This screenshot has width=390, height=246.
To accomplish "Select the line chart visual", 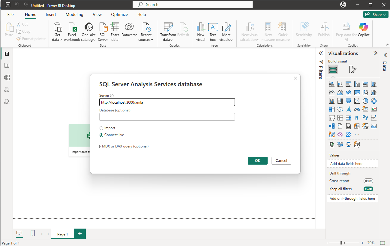I will [332, 93].
